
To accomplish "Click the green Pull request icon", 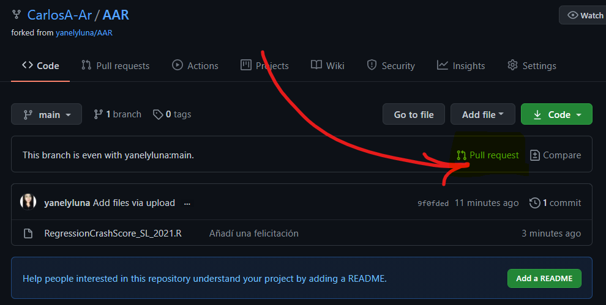I will pyautogui.click(x=462, y=155).
